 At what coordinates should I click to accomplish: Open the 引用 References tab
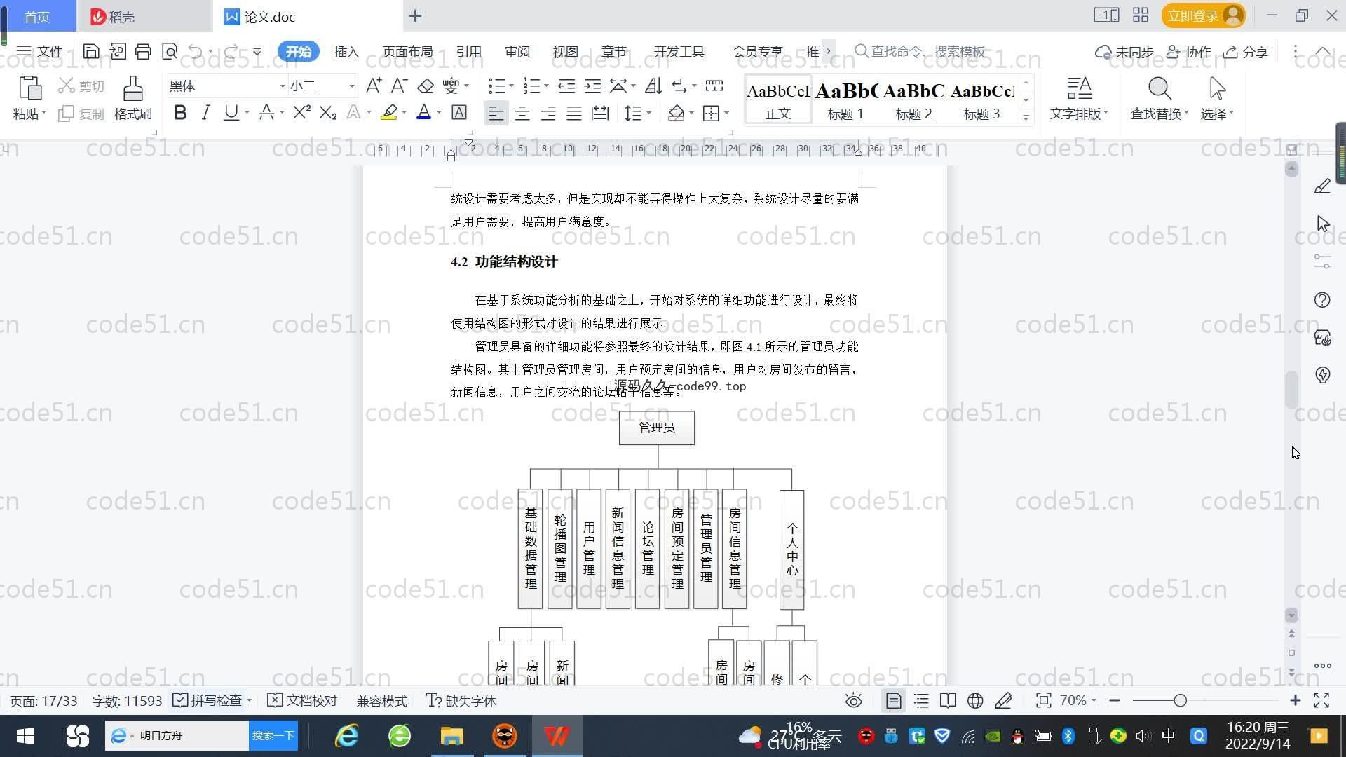tap(468, 52)
